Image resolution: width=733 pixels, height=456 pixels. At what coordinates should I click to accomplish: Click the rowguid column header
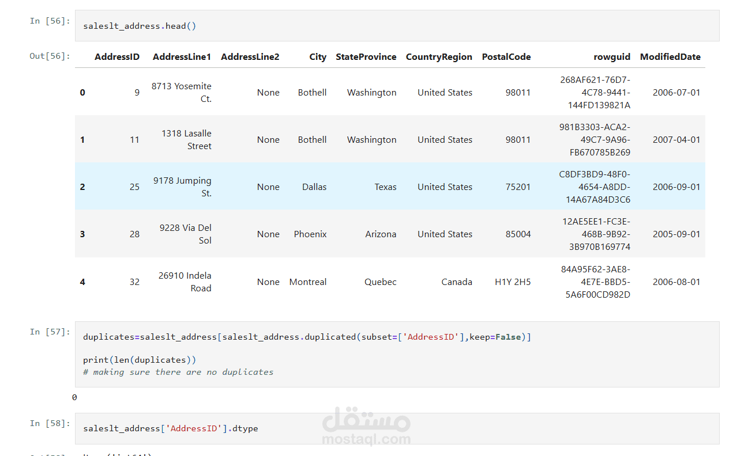point(612,57)
